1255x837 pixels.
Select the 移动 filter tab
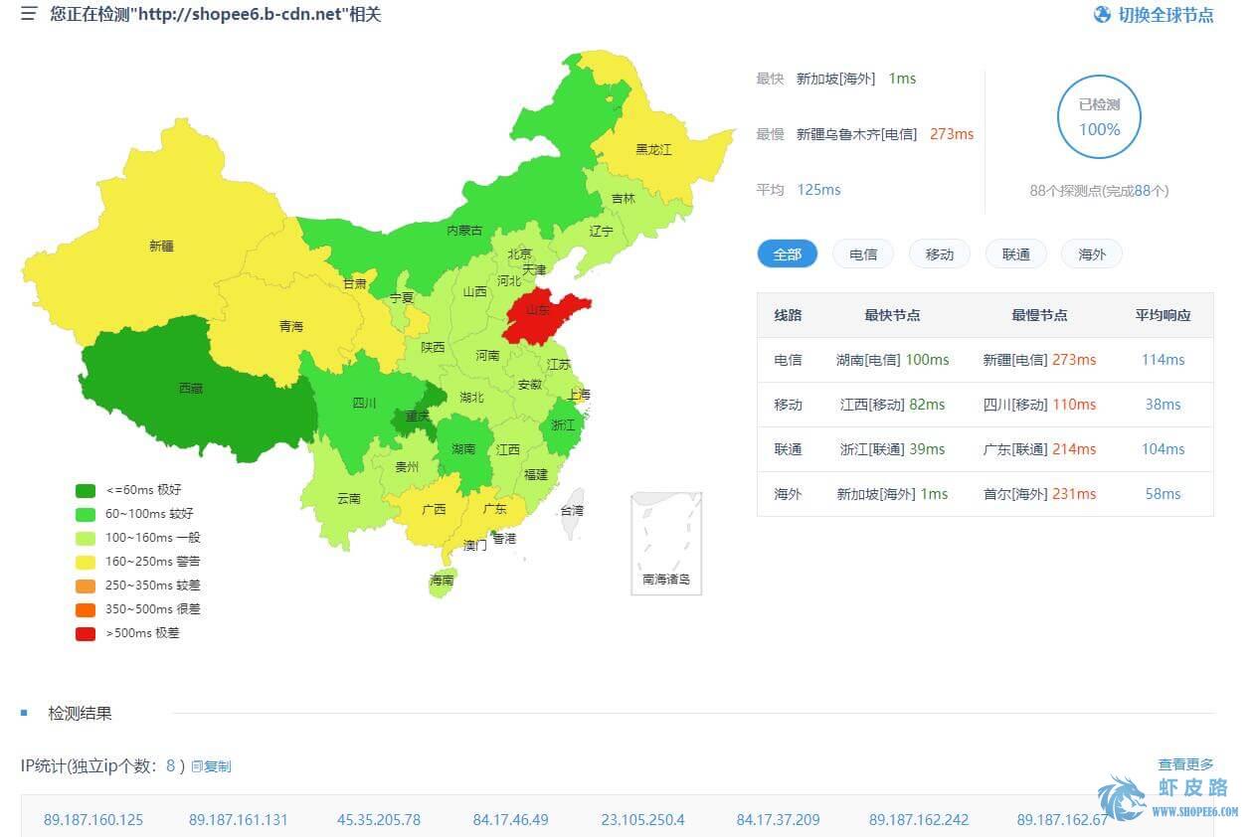point(940,254)
